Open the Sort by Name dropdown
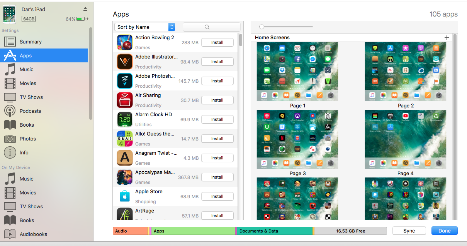The width and height of the screenshot is (467, 246). (x=145, y=27)
